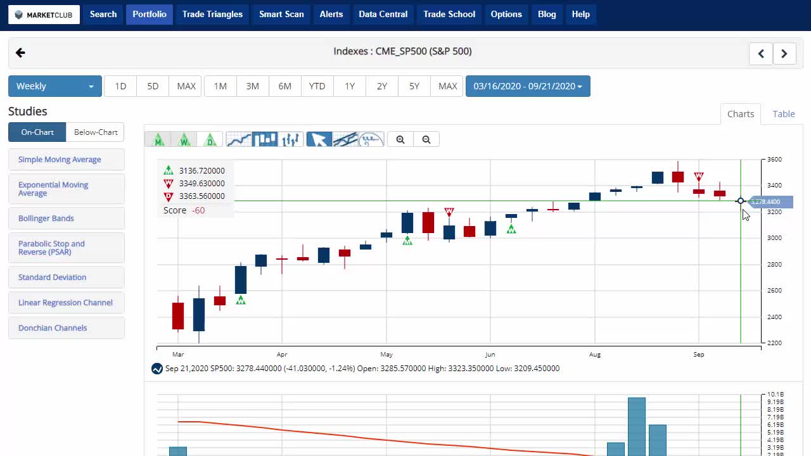Select the pointer cursor tool

tap(319, 139)
